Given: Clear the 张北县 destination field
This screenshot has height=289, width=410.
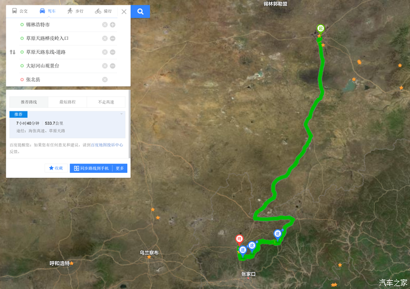Looking at the screenshot, I should pyautogui.click(x=105, y=79).
